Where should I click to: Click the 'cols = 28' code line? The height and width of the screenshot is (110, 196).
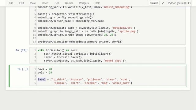coord(45,73)
